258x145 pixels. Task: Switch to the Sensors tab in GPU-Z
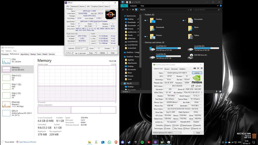point(167,69)
